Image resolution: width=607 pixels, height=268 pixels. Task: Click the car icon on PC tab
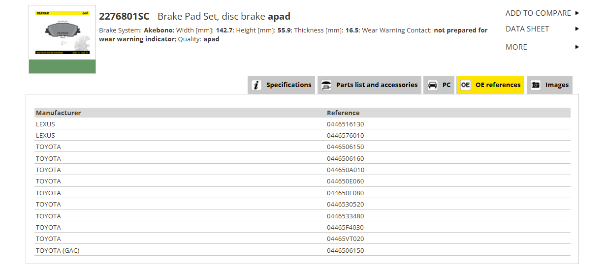(x=432, y=85)
